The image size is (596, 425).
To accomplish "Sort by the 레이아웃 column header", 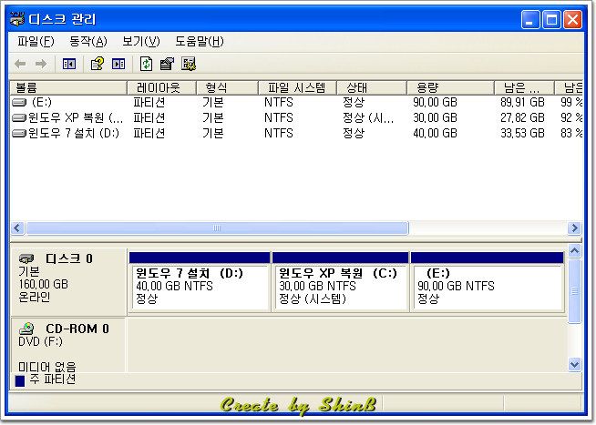I will click(161, 87).
